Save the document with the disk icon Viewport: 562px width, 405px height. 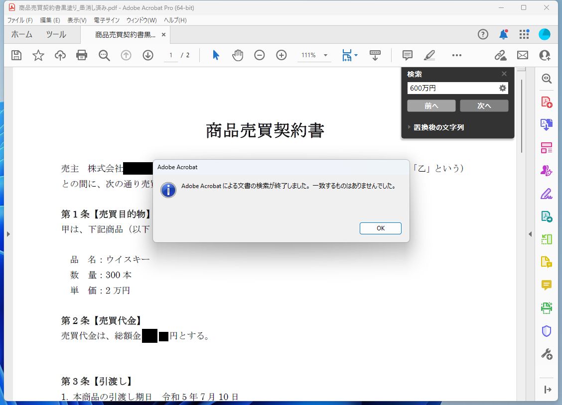16,55
